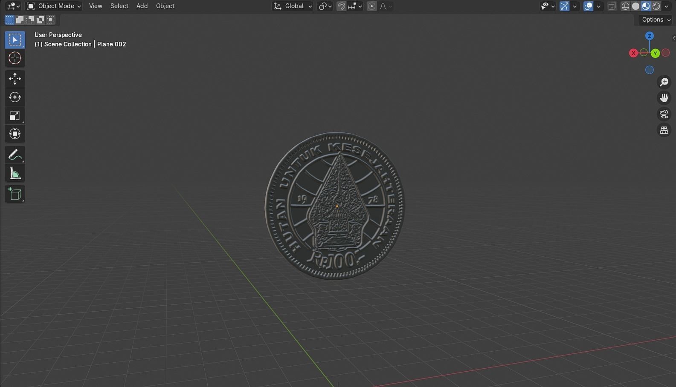Click the Z axis on the navigation gizmo
The width and height of the screenshot is (676, 387).
click(x=650, y=36)
